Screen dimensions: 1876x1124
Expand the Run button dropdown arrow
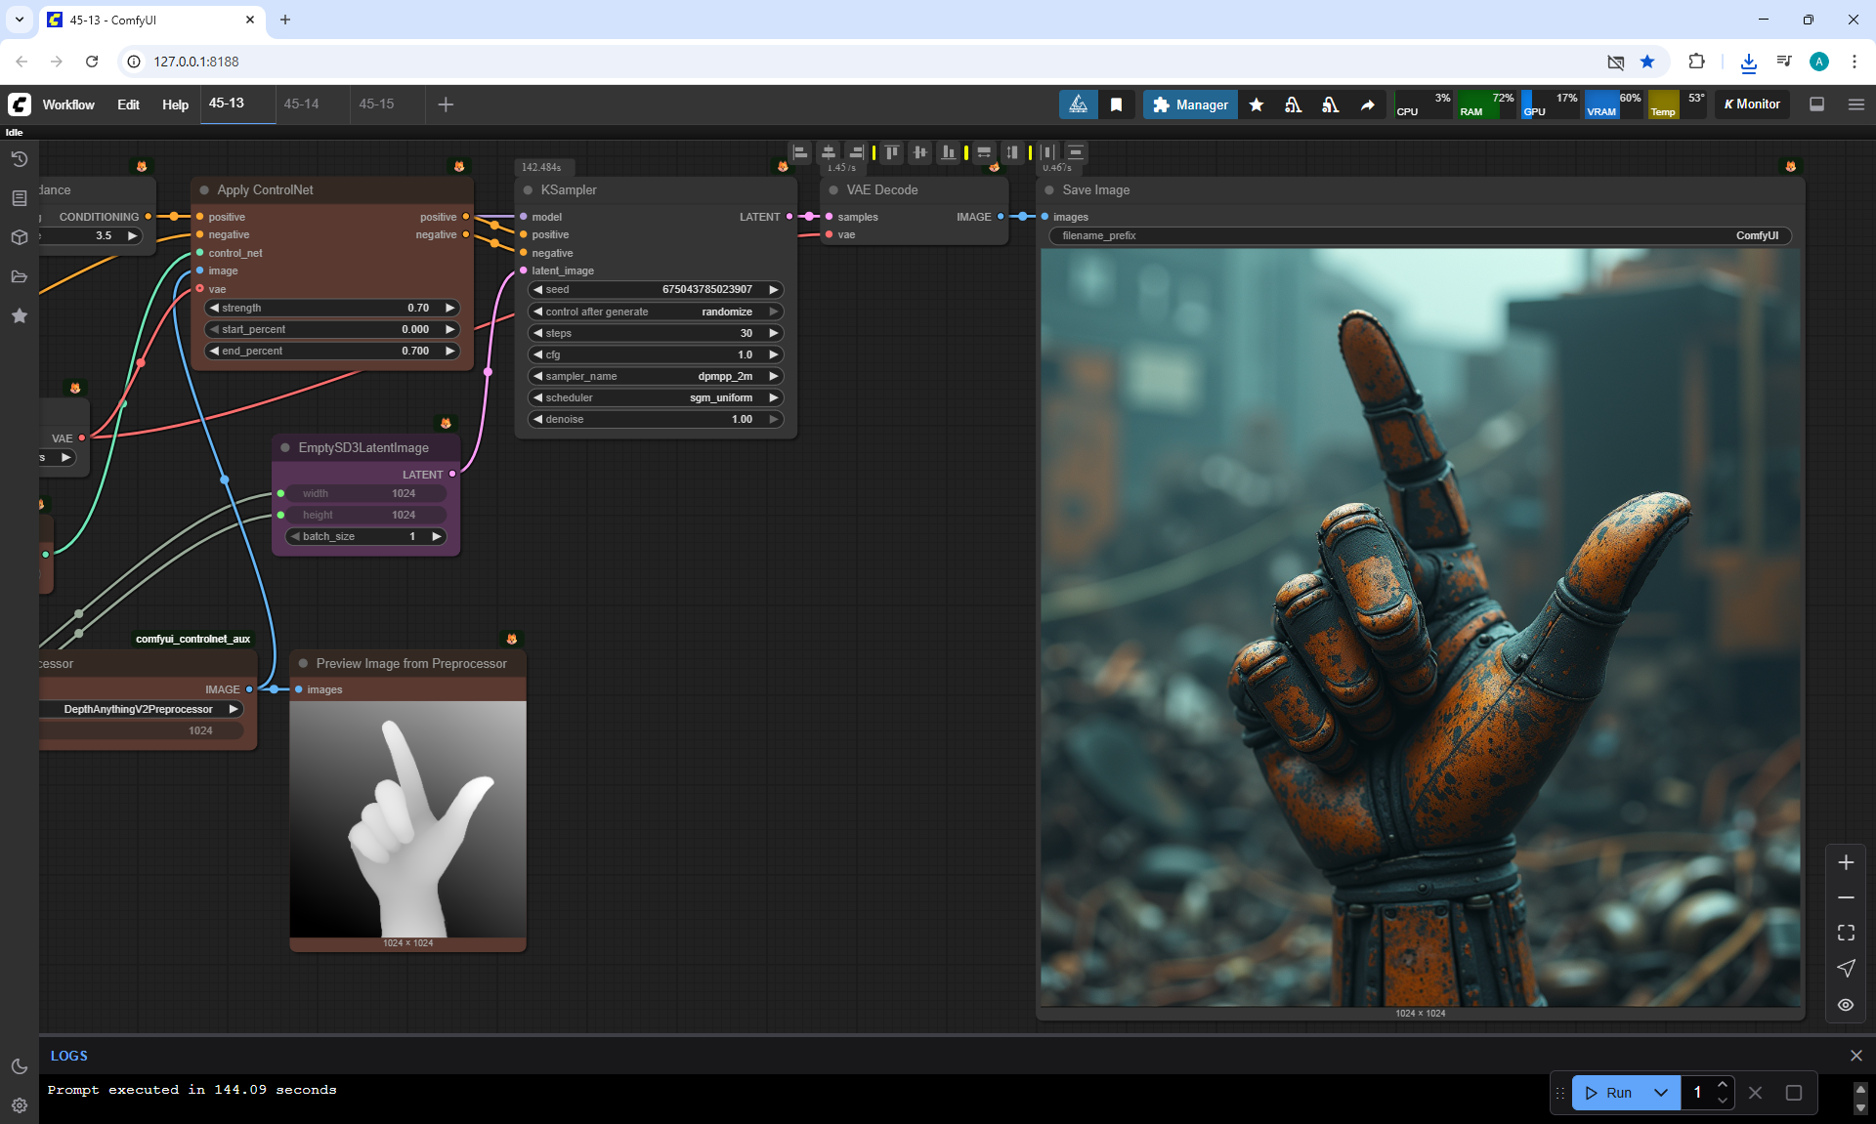tap(1660, 1093)
